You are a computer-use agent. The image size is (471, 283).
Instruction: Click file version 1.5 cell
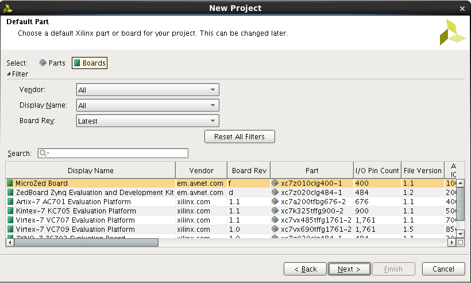[x=423, y=229]
